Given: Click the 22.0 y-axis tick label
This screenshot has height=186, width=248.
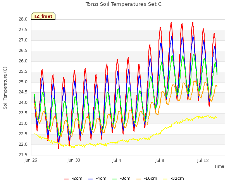Looking at the screenshot, I should coord(23,145).
